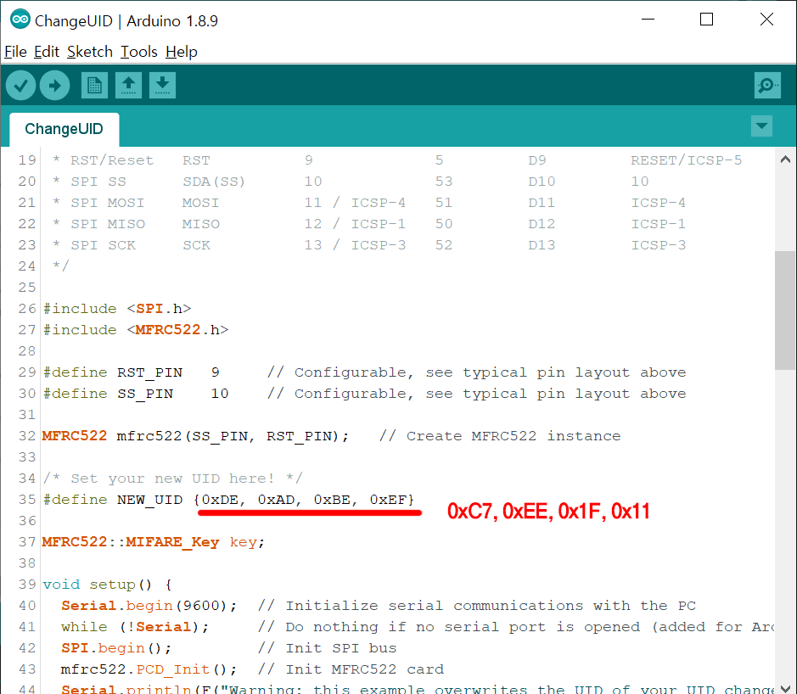Click the value 9 in line 29
Screen dimensions: 797x694
[x=216, y=373]
